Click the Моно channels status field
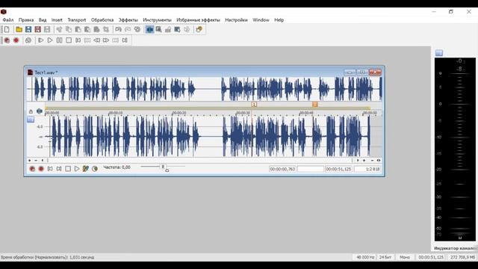 [x=405, y=257]
